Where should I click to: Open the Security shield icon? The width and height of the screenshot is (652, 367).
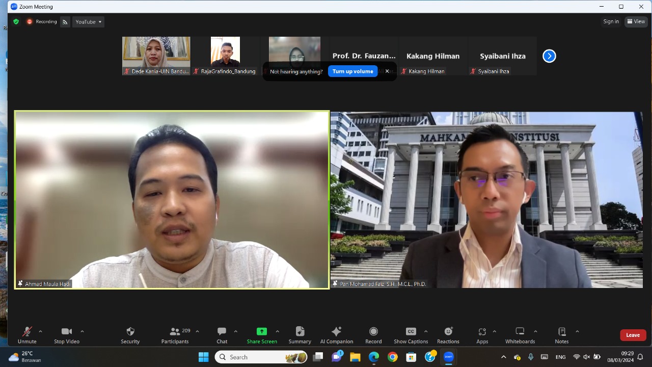(130, 332)
